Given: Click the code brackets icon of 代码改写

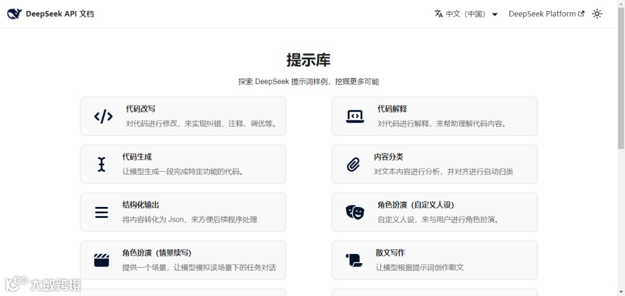Looking at the screenshot, I should 103,116.
